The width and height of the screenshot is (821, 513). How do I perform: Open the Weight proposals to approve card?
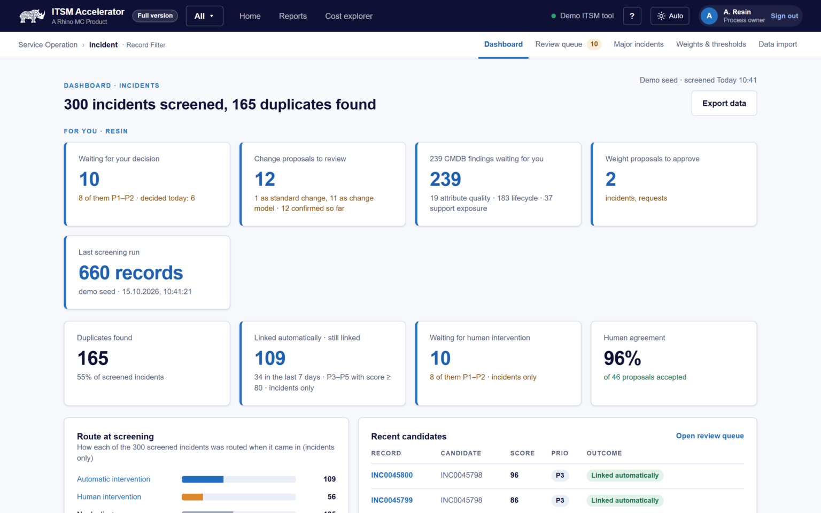674,184
